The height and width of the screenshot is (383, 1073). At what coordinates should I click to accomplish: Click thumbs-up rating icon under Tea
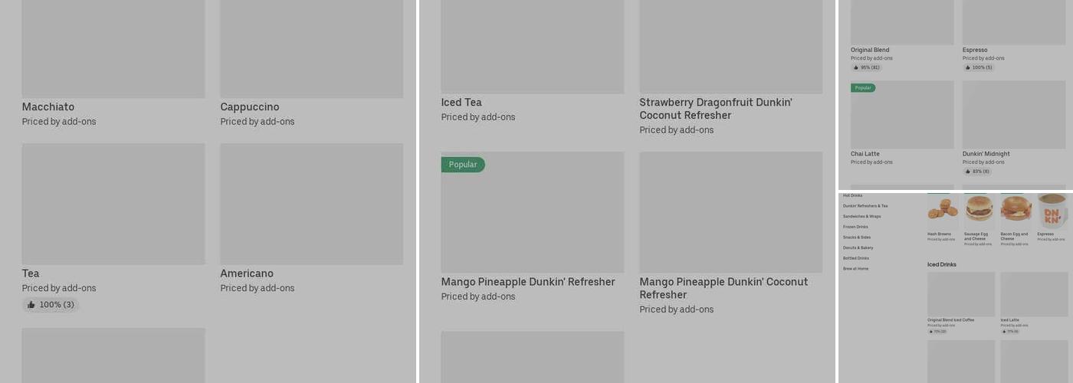point(31,305)
